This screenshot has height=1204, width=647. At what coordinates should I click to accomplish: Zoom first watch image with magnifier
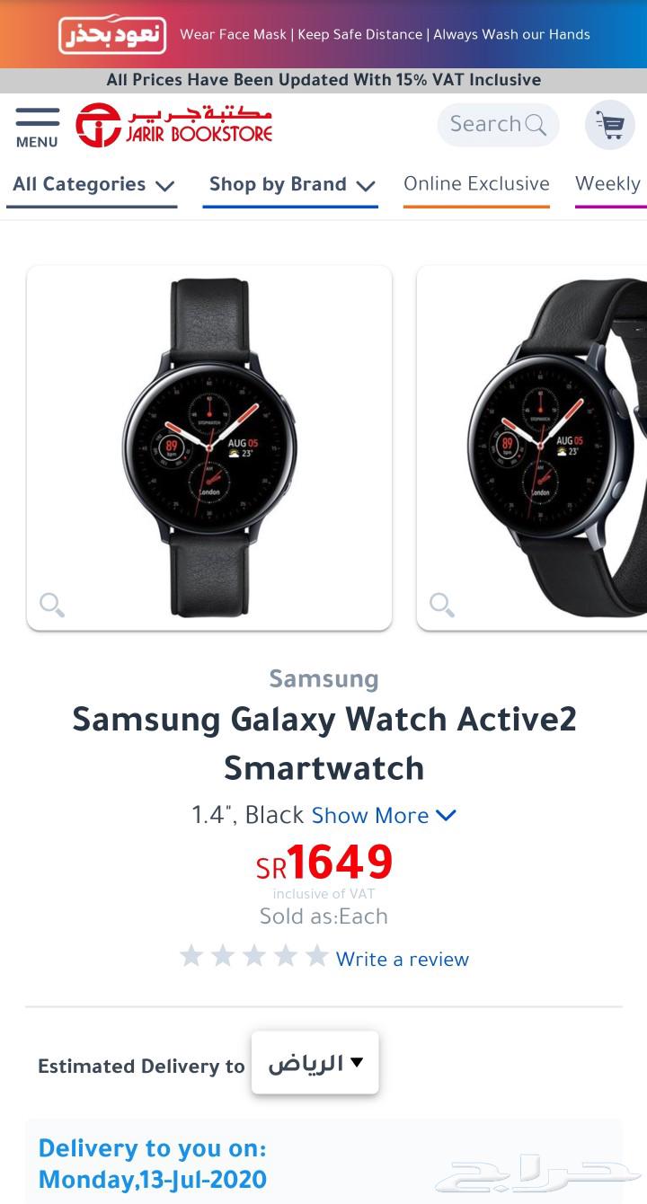click(52, 605)
